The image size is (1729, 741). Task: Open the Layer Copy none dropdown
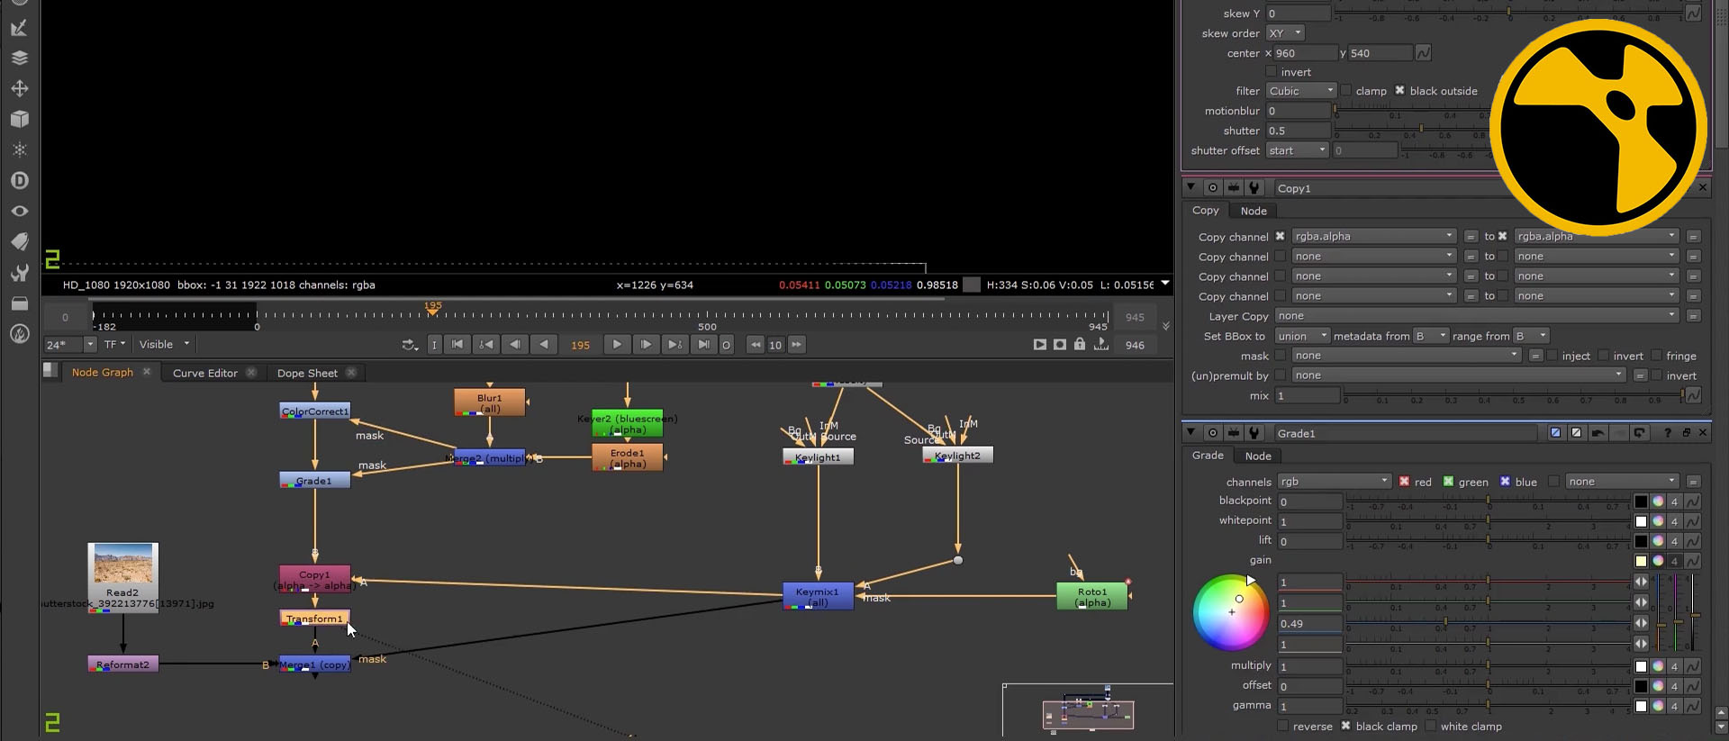click(x=1478, y=316)
